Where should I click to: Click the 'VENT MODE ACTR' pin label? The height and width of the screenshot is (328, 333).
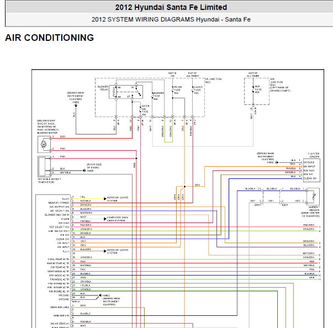(x=58, y=271)
